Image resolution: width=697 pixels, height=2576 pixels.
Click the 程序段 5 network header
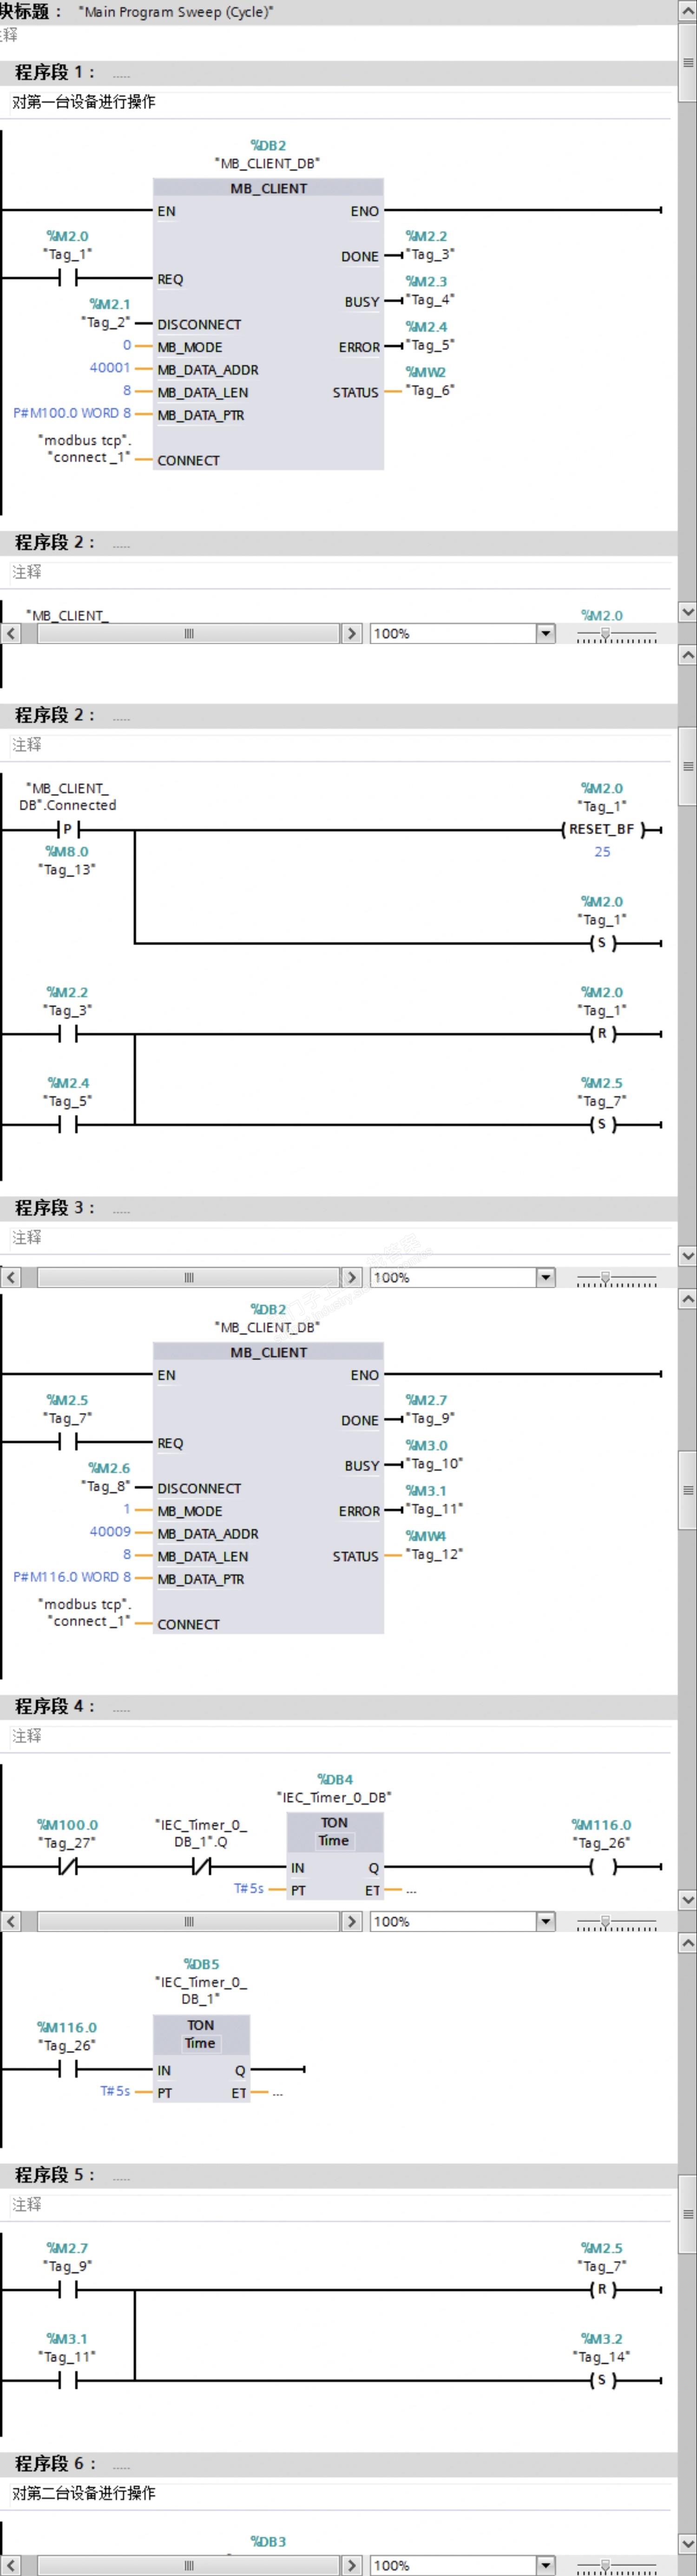338,2175
